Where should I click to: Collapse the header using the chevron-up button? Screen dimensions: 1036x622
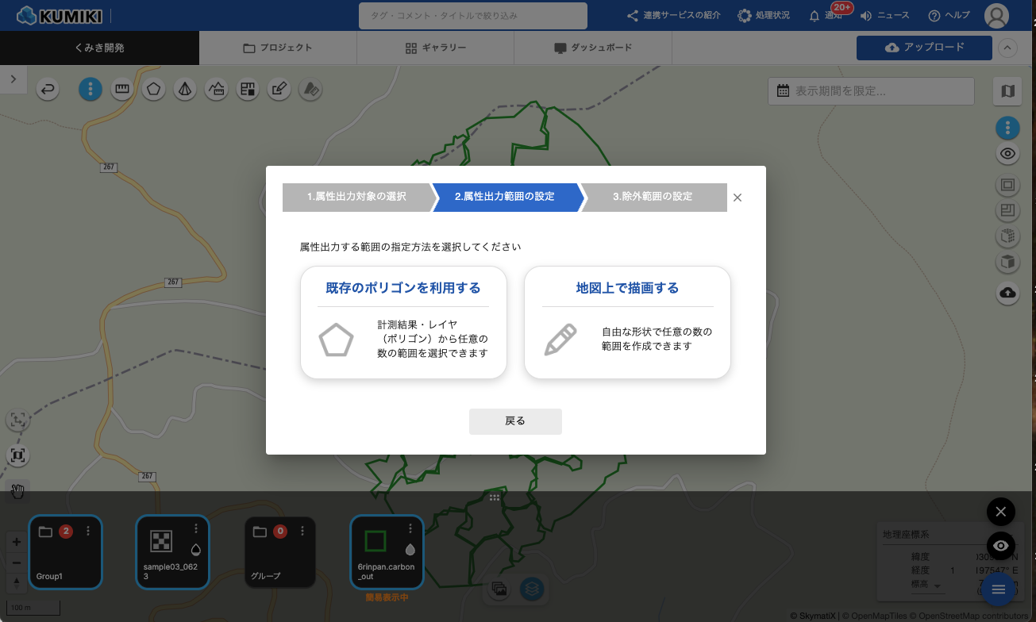pyautogui.click(x=1007, y=48)
